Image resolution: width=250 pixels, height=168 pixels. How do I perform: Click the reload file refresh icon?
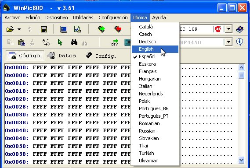pyautogui.click(x=29, y=29)
